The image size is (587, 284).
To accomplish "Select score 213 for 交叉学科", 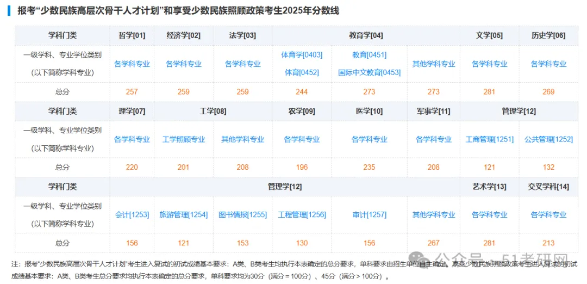I will 548,243.
